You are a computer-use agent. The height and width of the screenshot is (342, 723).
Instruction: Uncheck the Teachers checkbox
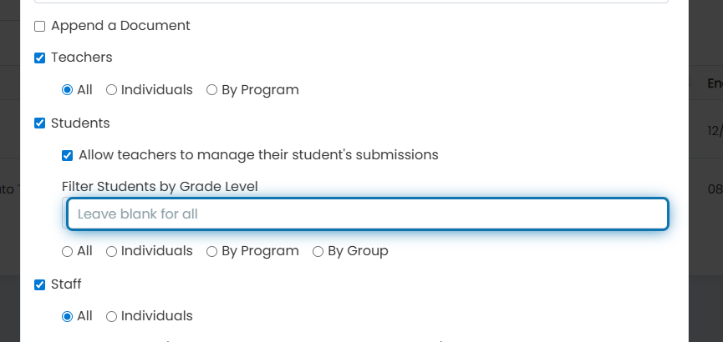[x=39, y=58]
